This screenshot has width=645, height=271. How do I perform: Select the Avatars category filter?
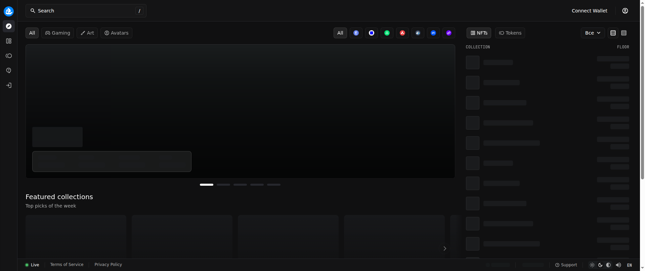(x=116, y=33)
